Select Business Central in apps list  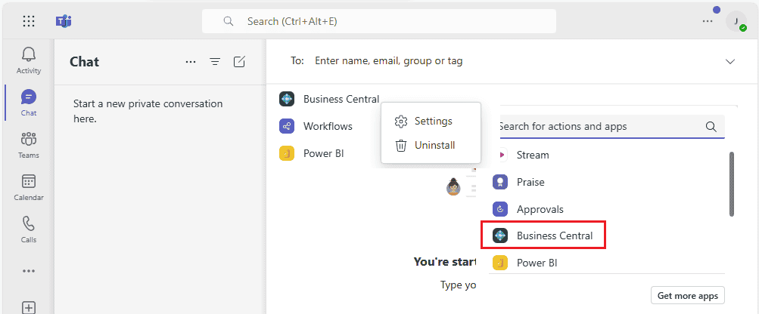pos(554,236)
